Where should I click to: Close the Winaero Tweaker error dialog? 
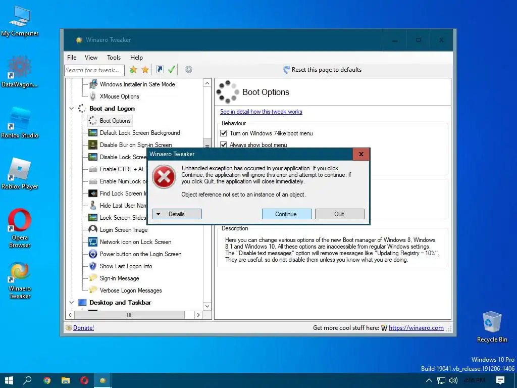point(361,154)
